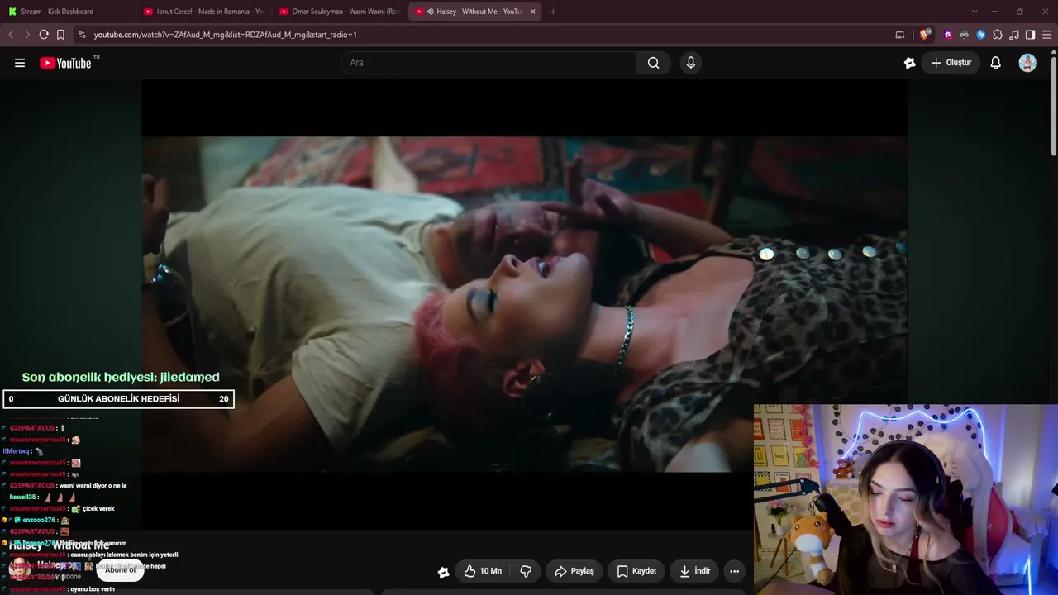The height and width of the screenshot is (595, 1058).
Task: Switch to the Omar Souleyman - Warni Warni tab
Action: (340, 12)
